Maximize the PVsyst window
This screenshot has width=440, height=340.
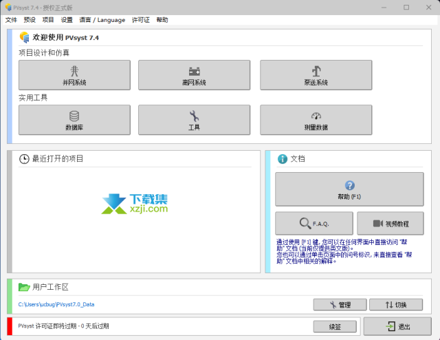coord(406,8)
